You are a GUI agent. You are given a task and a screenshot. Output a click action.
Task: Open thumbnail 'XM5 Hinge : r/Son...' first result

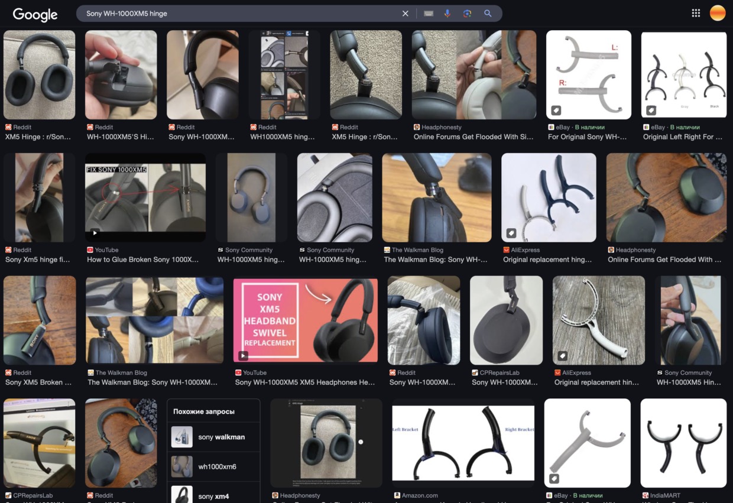click(x=39, y=75)
